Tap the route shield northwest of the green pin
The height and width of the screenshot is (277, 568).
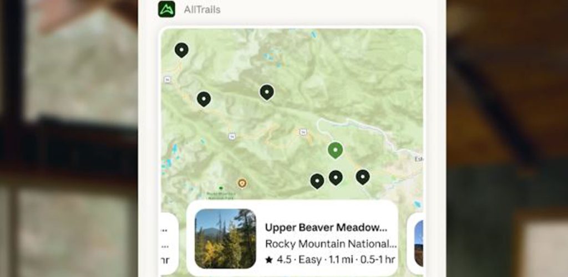pos(303,132)
